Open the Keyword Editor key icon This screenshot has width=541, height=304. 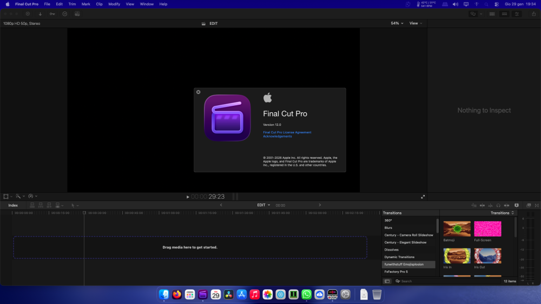pyautogui.click(x=52, y=14)
